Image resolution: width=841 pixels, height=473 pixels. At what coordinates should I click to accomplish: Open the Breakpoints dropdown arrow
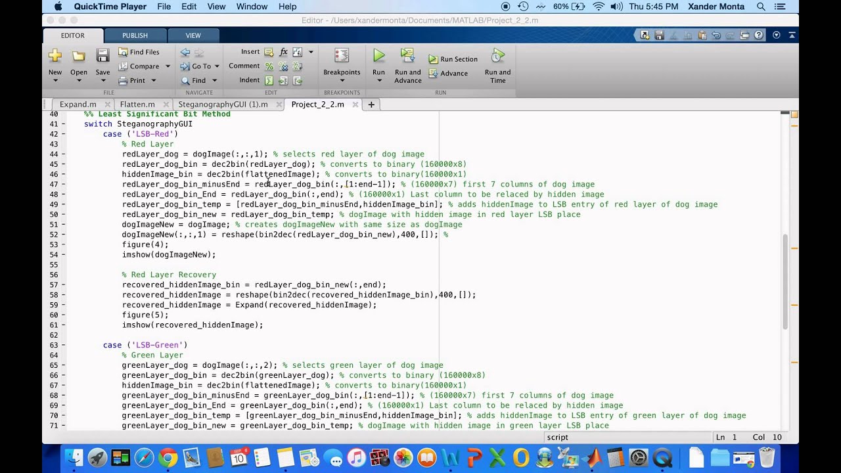click(342, 81)
